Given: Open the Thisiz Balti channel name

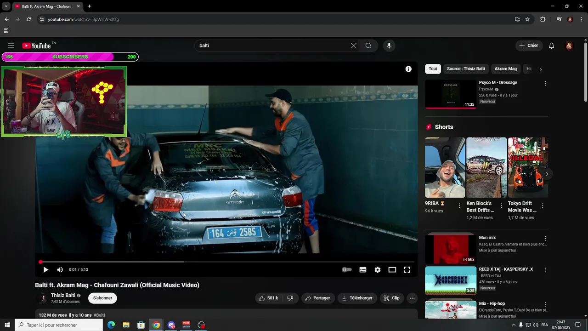Looking at the screenshot, I should (63, 295).
